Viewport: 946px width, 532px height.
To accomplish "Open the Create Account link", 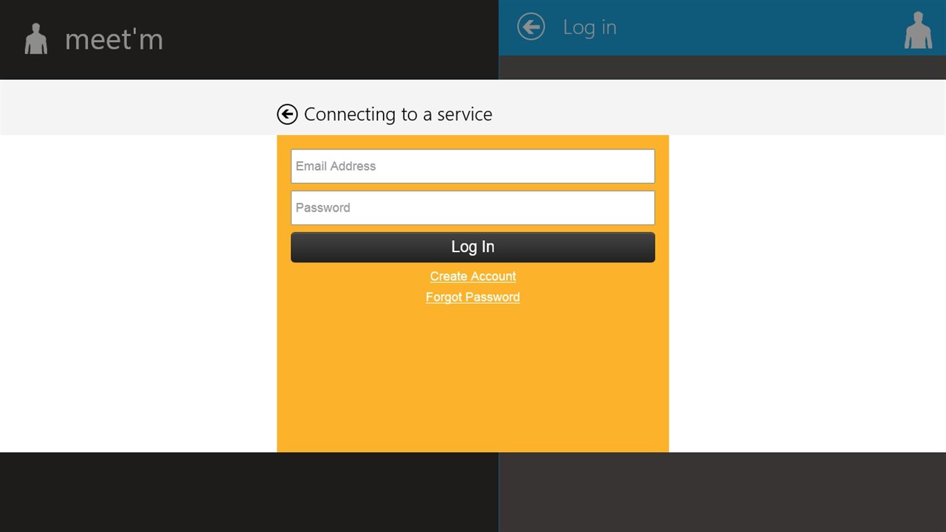I will [473, 276].
